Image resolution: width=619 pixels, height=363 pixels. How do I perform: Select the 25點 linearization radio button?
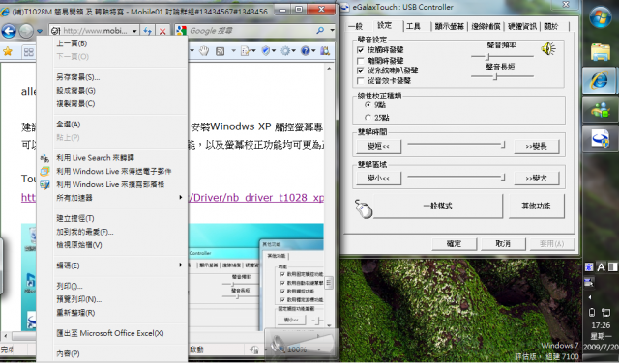(x=368, y=118)
